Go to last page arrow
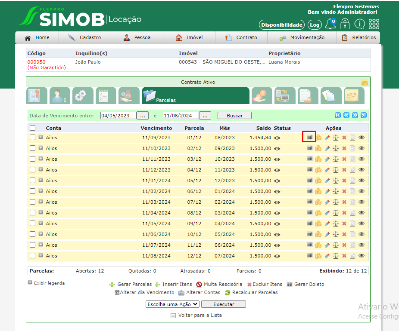This screenshot has height=331, width=399. [364, 115]
